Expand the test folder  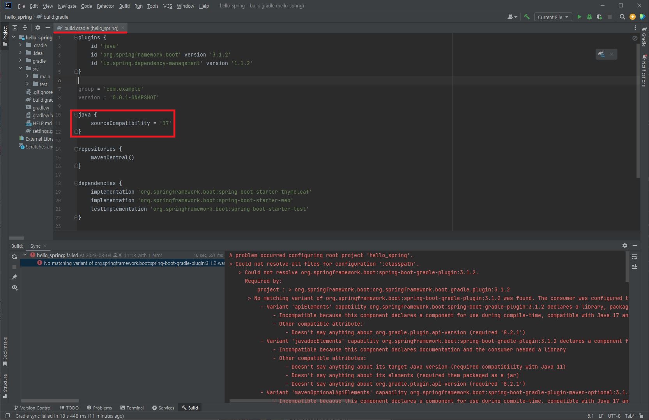click(x=27, y=84)
